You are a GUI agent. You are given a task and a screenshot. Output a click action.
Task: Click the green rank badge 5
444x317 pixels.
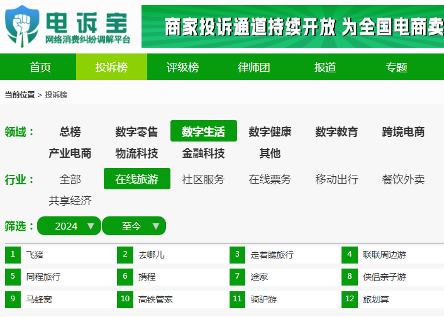[13, 277]
